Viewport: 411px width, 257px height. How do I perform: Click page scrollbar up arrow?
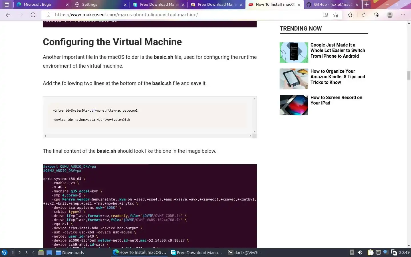click(x=409, y=23)
